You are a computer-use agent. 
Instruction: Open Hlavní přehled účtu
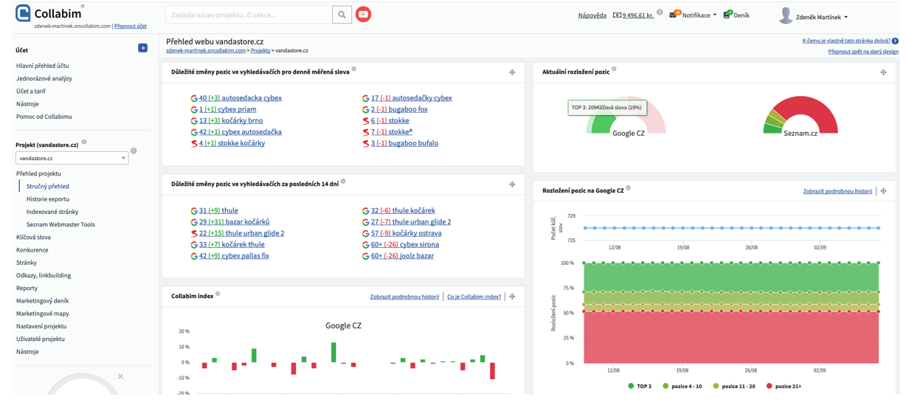(x=43, y=66)
